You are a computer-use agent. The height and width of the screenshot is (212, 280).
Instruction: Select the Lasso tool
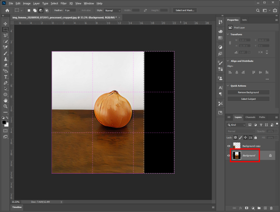coord(6,35)
